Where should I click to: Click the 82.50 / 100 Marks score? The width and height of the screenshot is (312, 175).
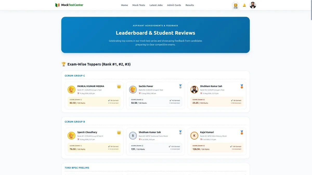pos(77,103)
